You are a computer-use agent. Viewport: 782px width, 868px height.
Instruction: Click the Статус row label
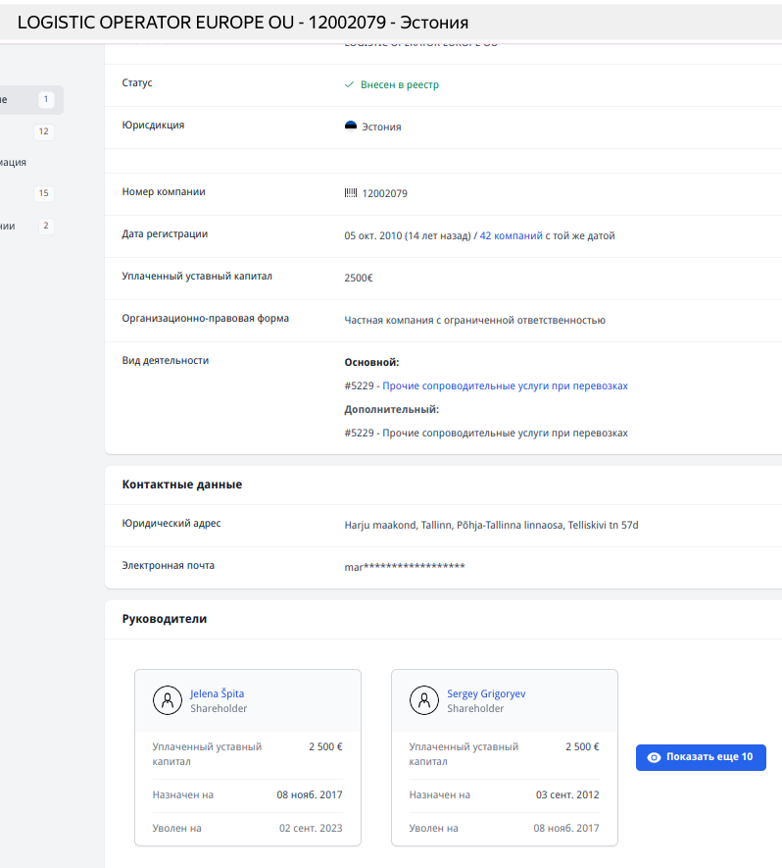(x=136, y=83)
